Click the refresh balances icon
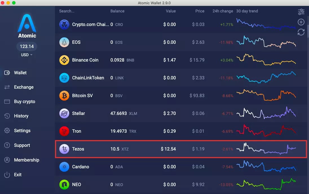The height and width of the screenshot is (194, 309). 301,32
